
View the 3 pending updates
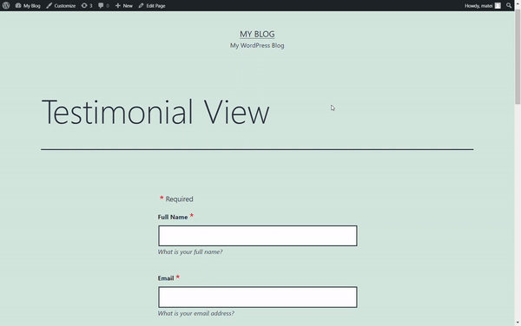coord(87,6)
